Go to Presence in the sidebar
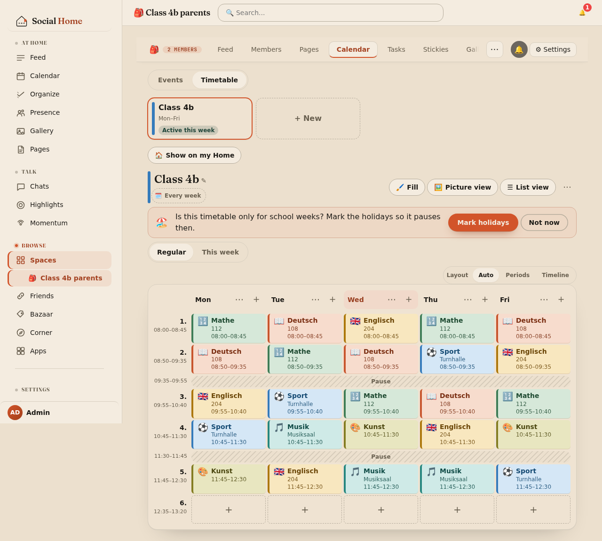This screenshot has width=602, height=541. [59, 112]
